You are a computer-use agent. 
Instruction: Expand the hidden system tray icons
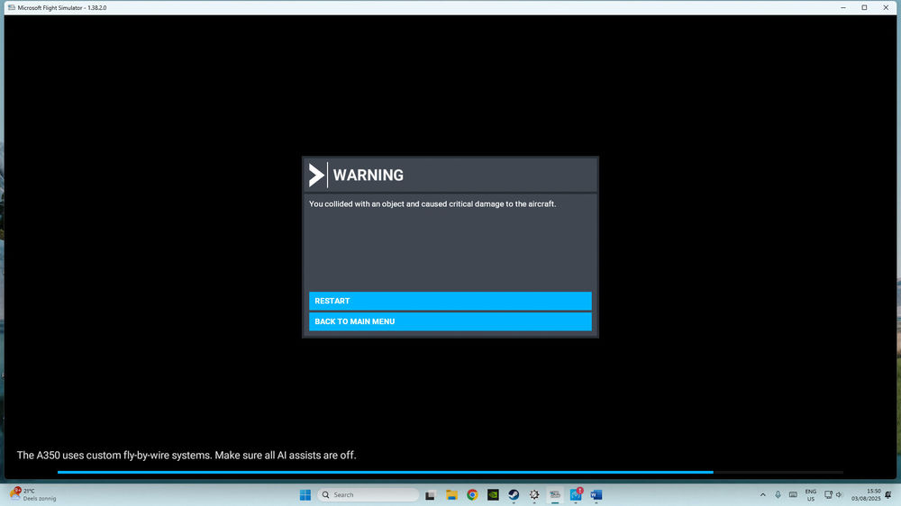point(763,494)
